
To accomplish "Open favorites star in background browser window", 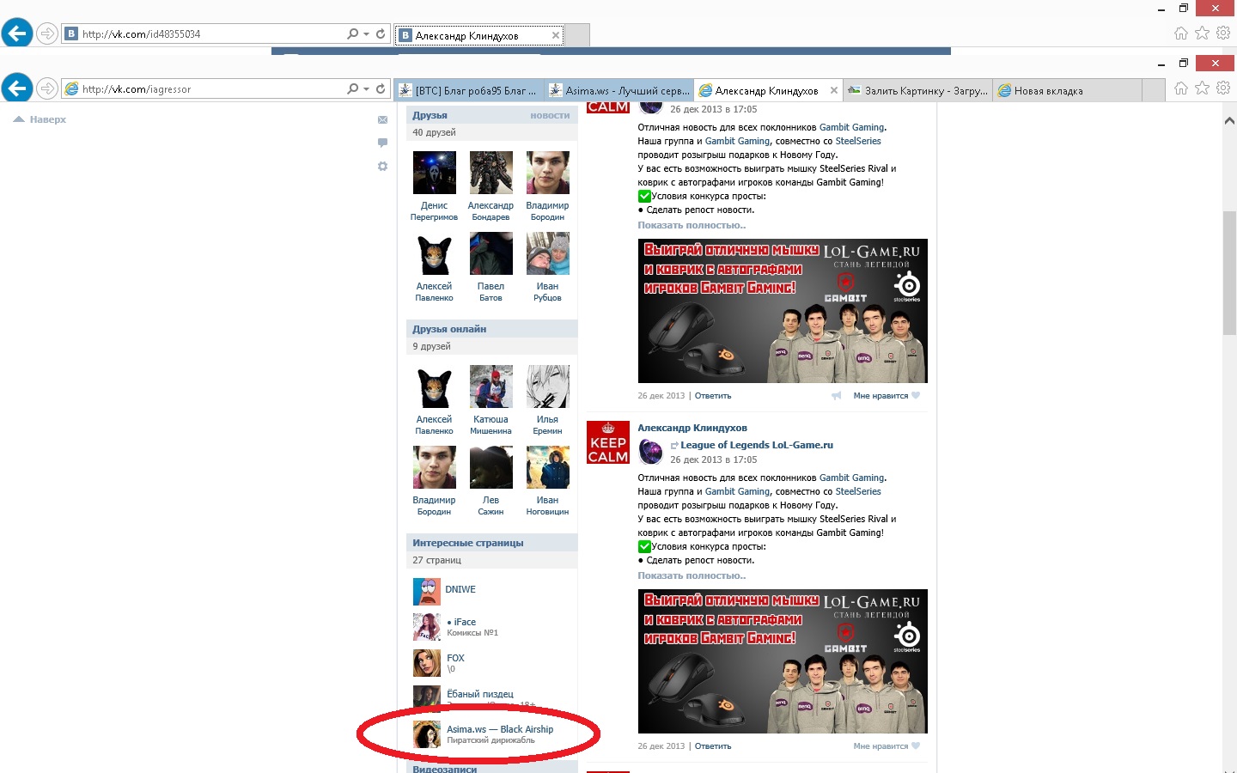I will (x=1203, y=33).
